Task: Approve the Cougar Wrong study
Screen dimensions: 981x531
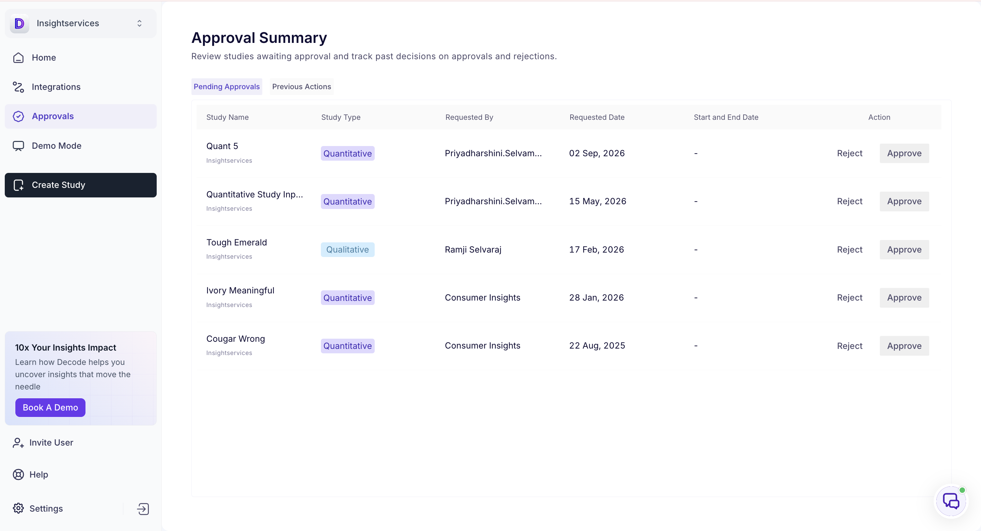Action: point(904,346)
